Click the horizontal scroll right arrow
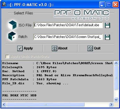This screenshot has width=120, height=109. point(111,104)
